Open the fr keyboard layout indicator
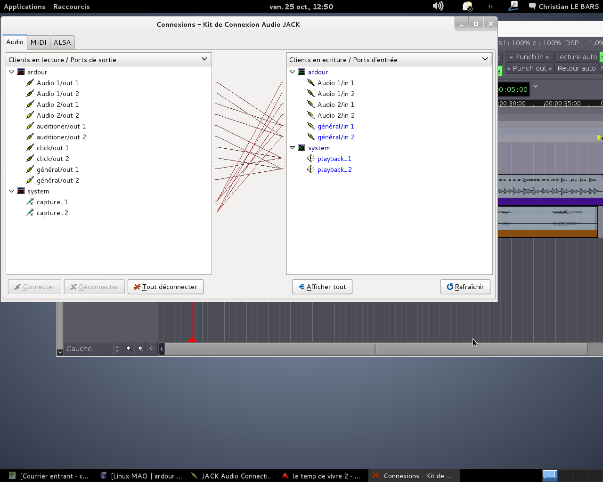Viewport: 603px width, 482px height. [490, 7]
